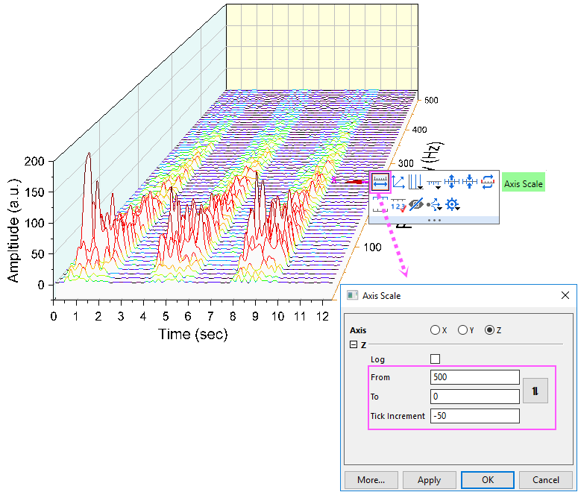Click the From input field
The image size is (578, 492).
pos(475,377)
